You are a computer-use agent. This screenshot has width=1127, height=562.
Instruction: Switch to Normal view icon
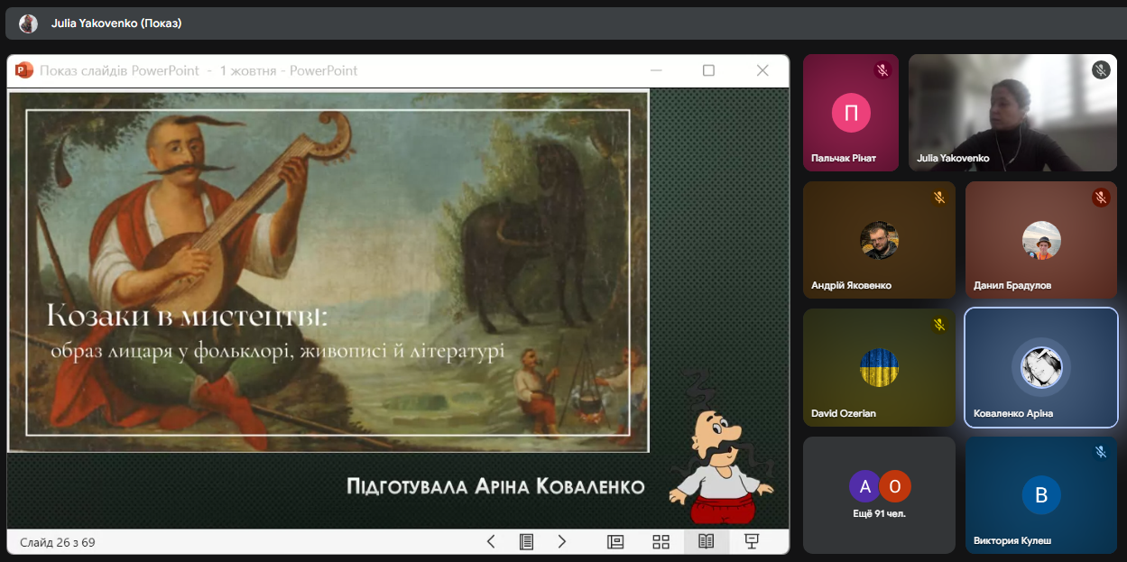(615, 541)
